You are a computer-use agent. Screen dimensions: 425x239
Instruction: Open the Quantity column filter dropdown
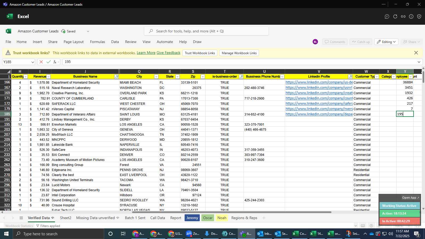point(26,77)
